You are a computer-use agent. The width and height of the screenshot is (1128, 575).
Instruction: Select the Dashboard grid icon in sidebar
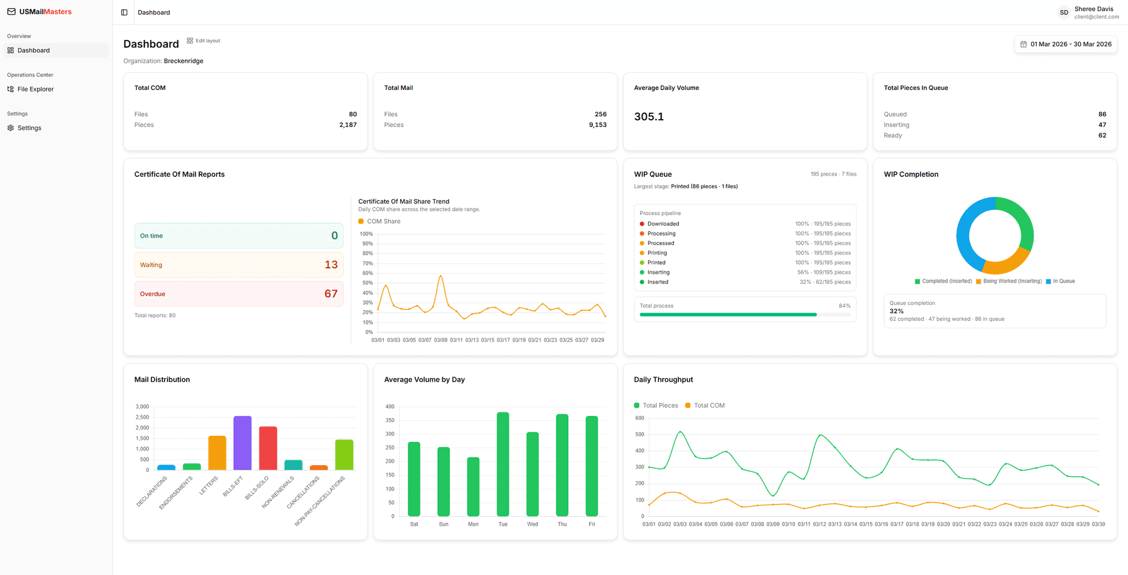10,50
